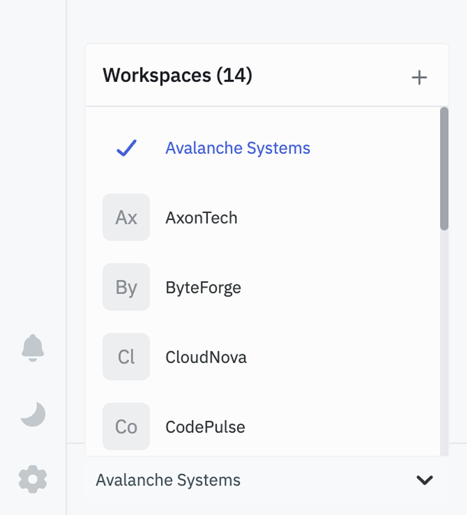Click the Workspaces panel heading

pos(157,75)
